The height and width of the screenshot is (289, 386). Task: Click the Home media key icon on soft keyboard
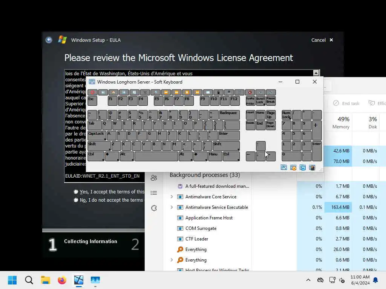[x=113, y=93]
